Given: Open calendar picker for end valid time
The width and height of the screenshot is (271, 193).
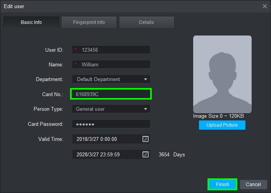Looking at the screenshot, I should point(146,154).
